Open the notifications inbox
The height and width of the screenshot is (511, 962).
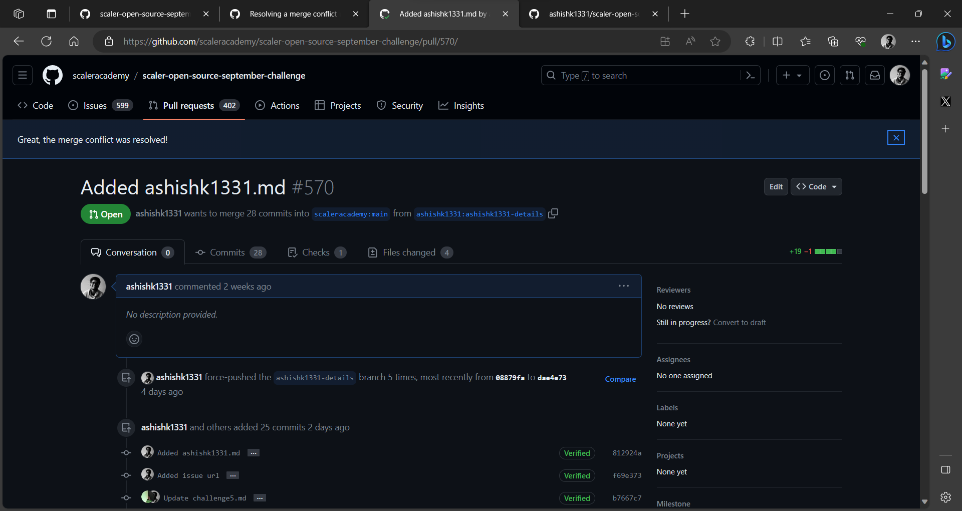coord(875,75)
